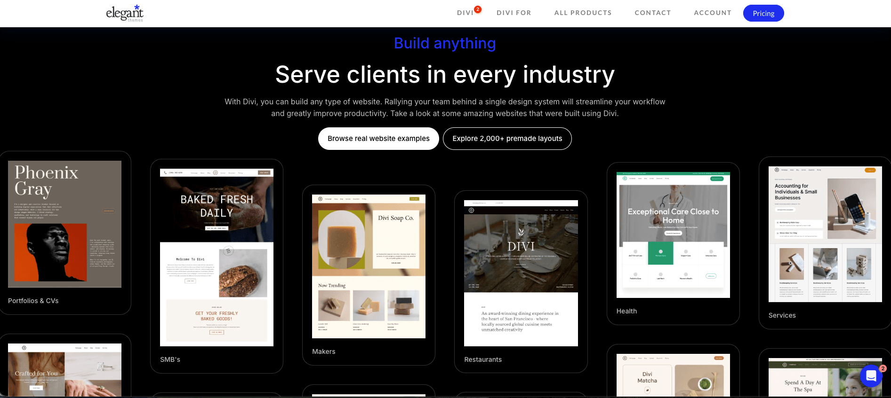Click the Portfolios & CVs label
891x398 pixels.
tap(33, 301)
